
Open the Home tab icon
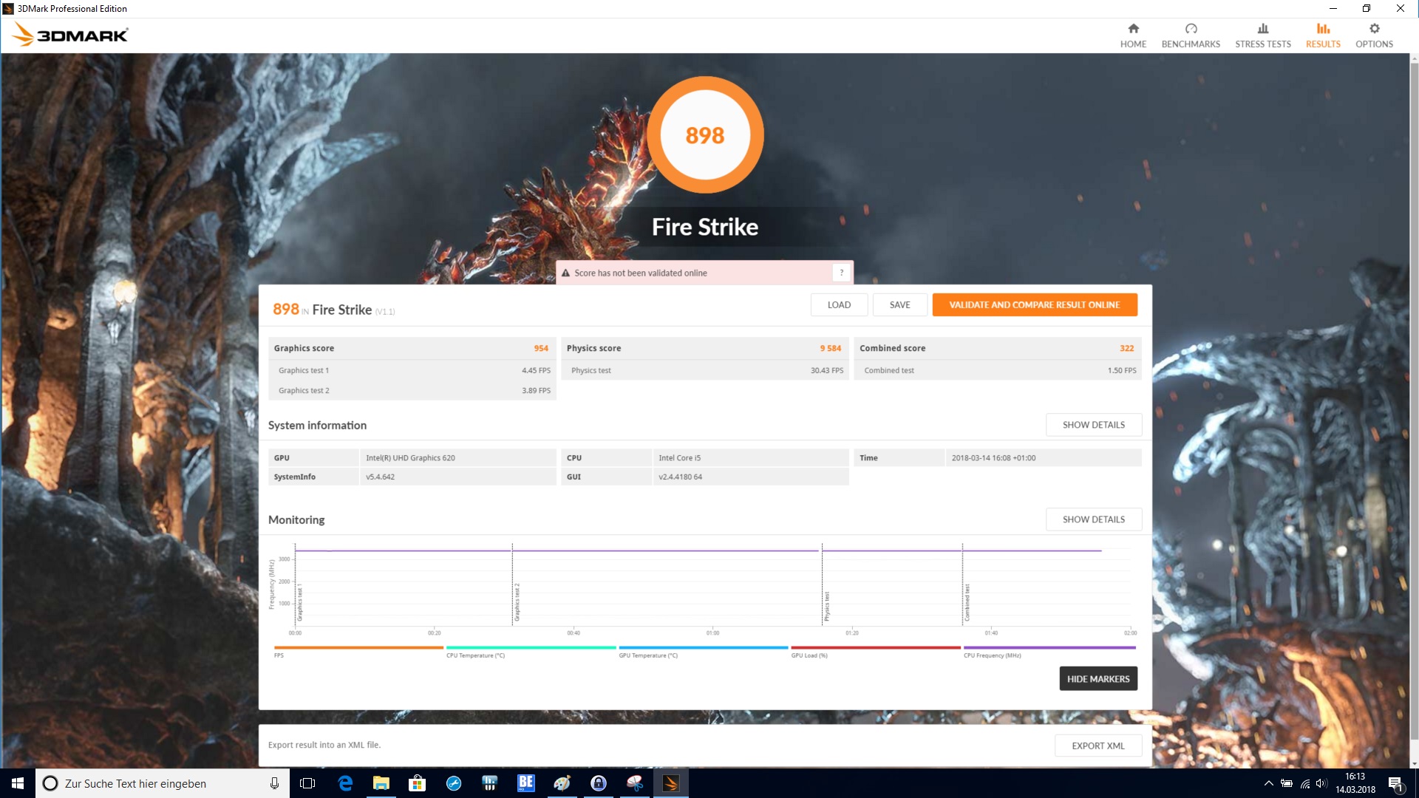point(1133,29)
